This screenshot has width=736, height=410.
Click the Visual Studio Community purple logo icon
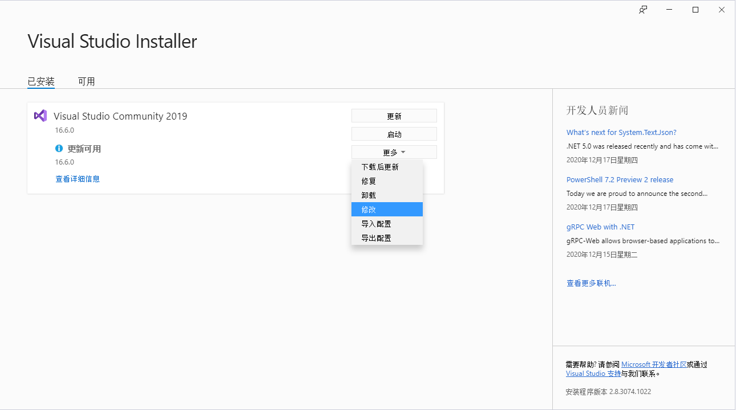(41, 116)
